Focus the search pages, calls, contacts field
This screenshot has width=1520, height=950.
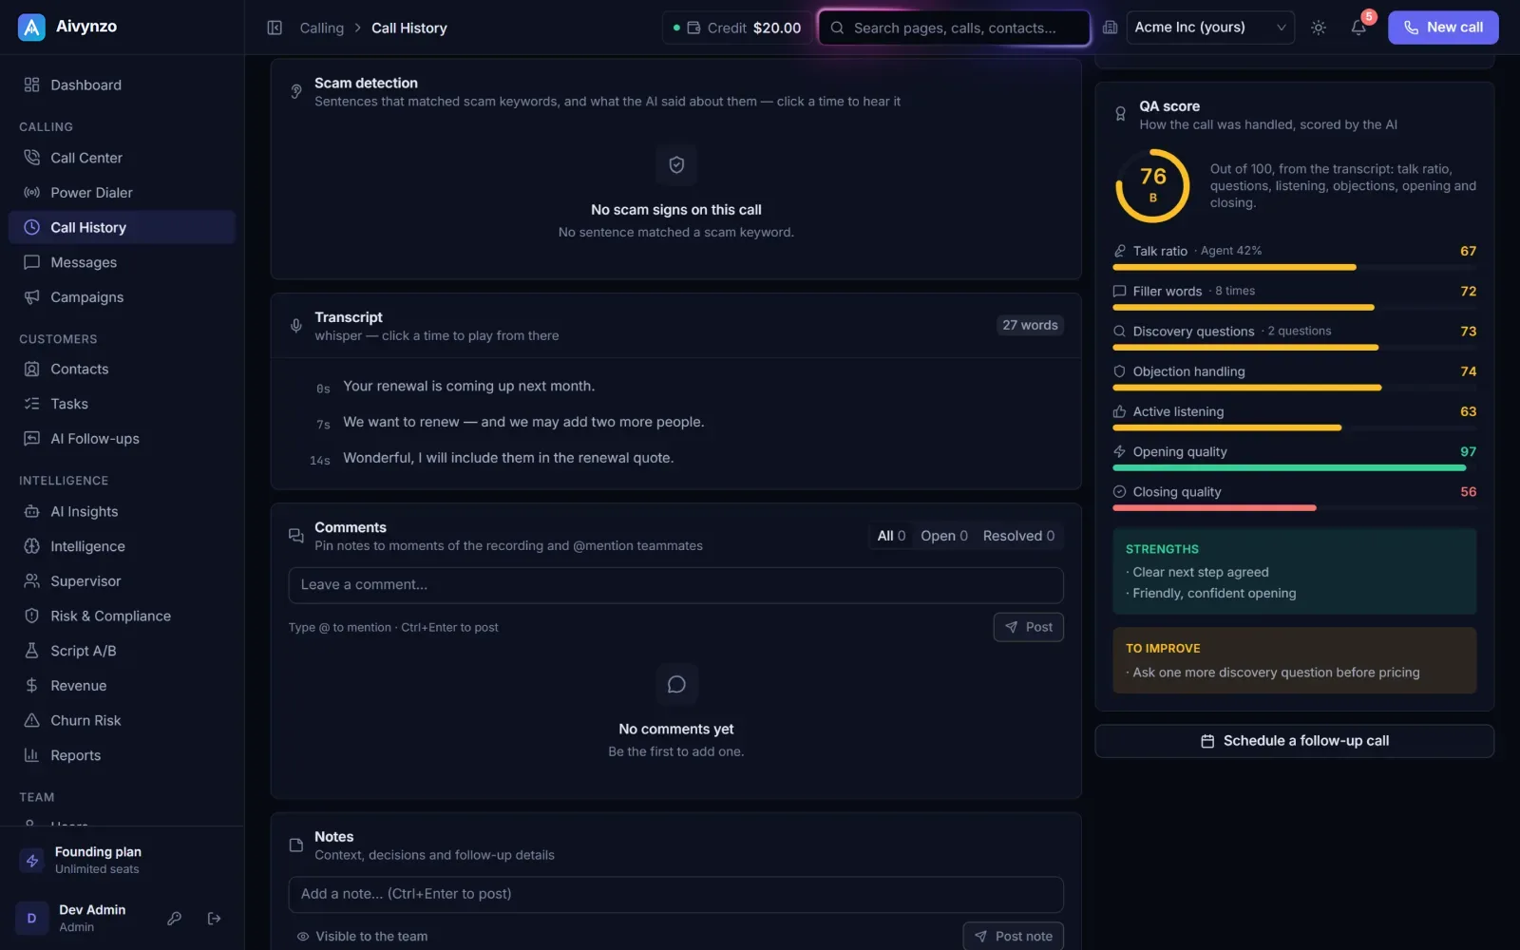point(954,28)
